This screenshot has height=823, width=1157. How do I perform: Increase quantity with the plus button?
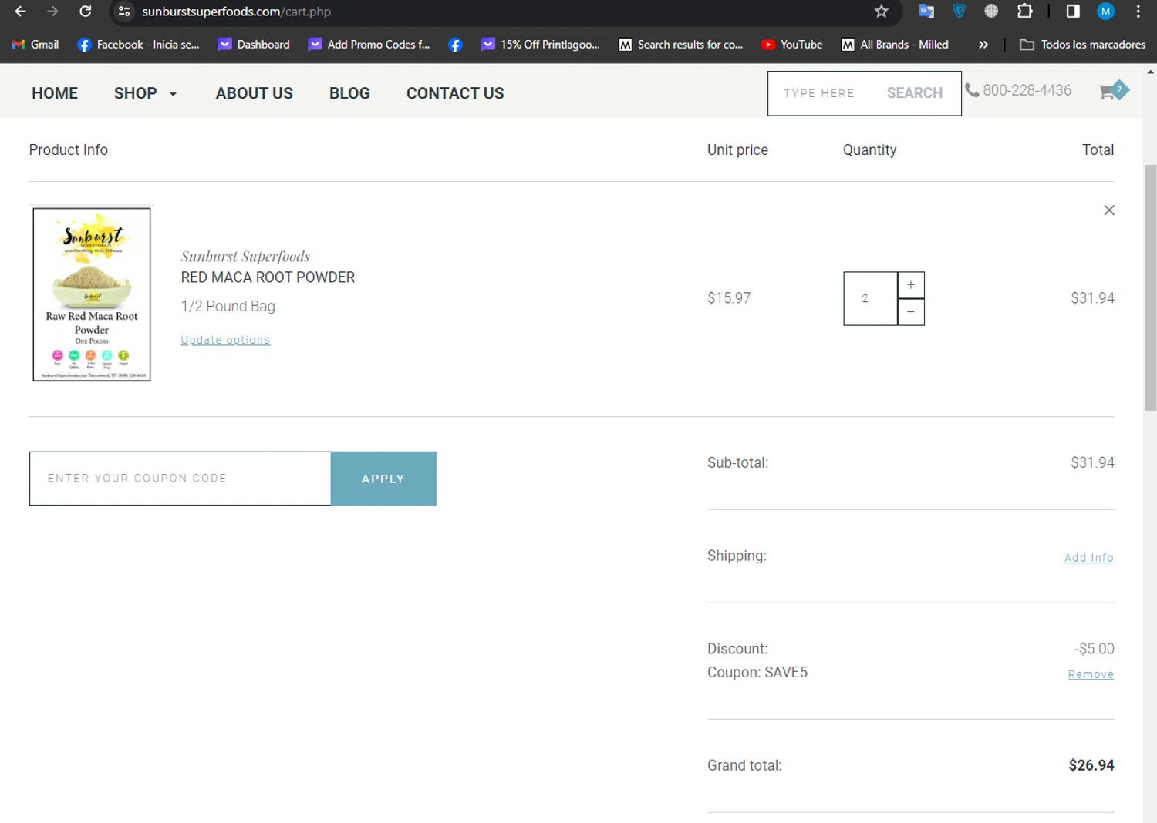pos(911,285)
